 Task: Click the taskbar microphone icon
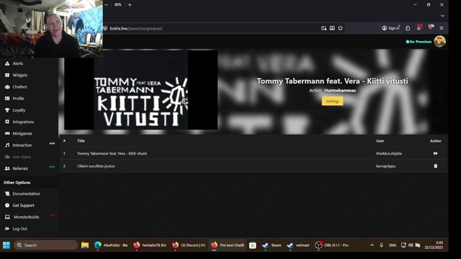[381, 245]
